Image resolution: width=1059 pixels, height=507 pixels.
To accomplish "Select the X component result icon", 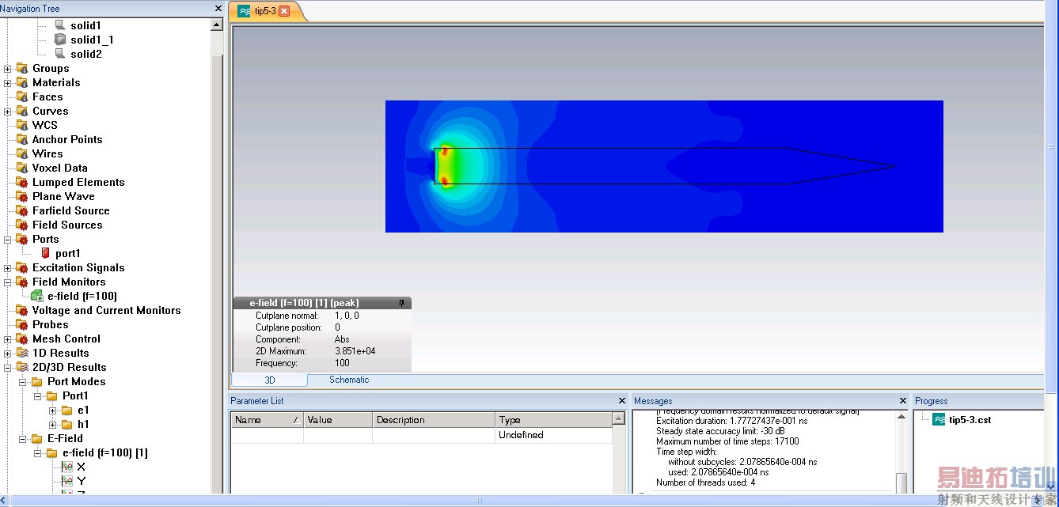I will tap(67, 467).
